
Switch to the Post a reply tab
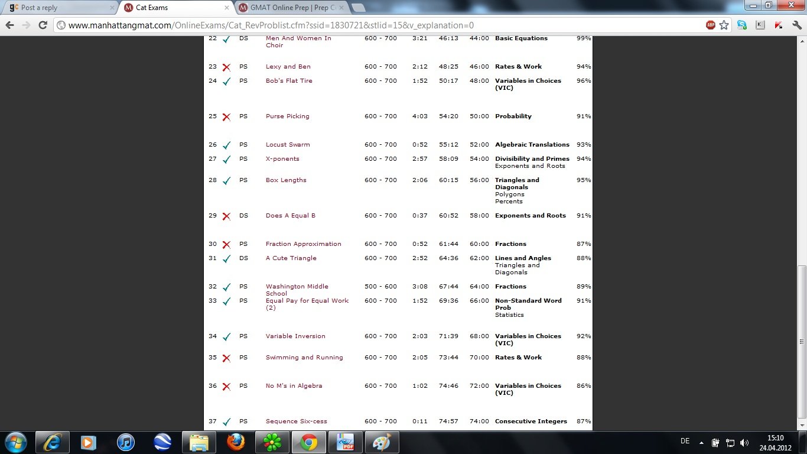click(59, 8)
